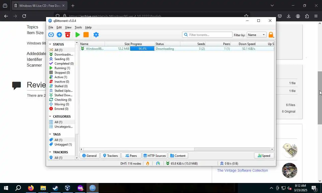The height and width of the screenshot is (193, 322).
Task: Click the orange lock icon in toolbar
Action: pyautogui.click(x=271, y=35)
